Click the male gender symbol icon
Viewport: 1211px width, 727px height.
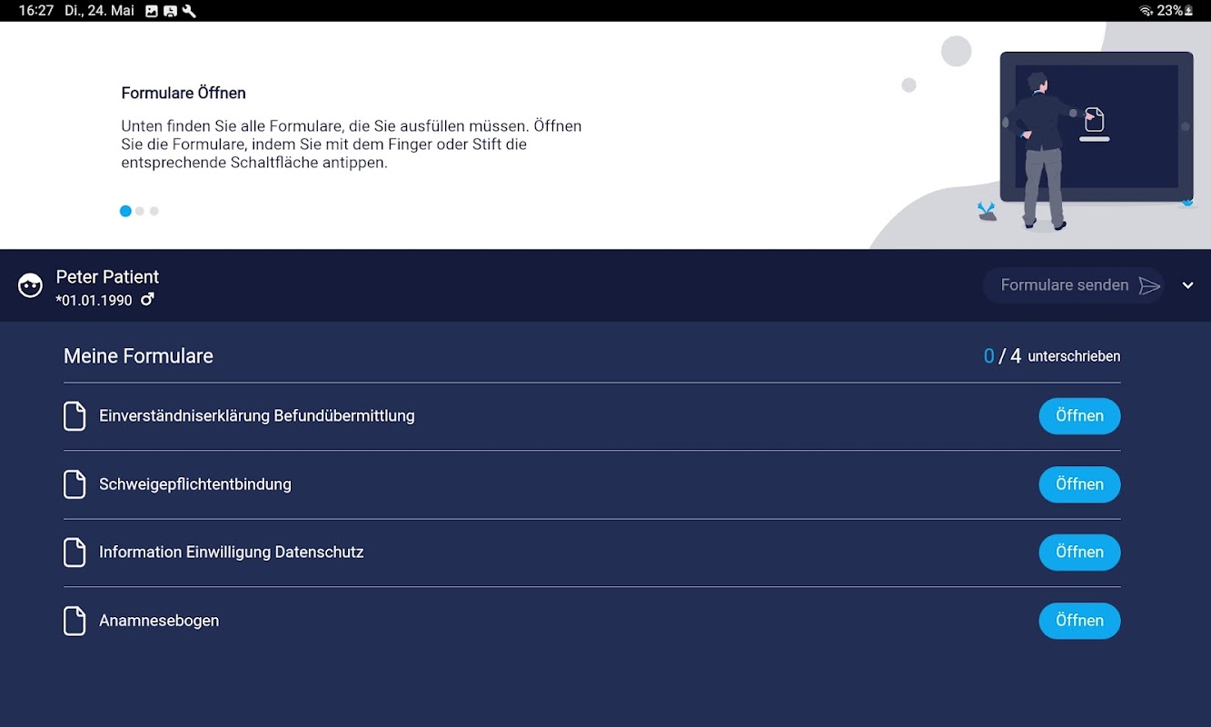click(147, 299)
